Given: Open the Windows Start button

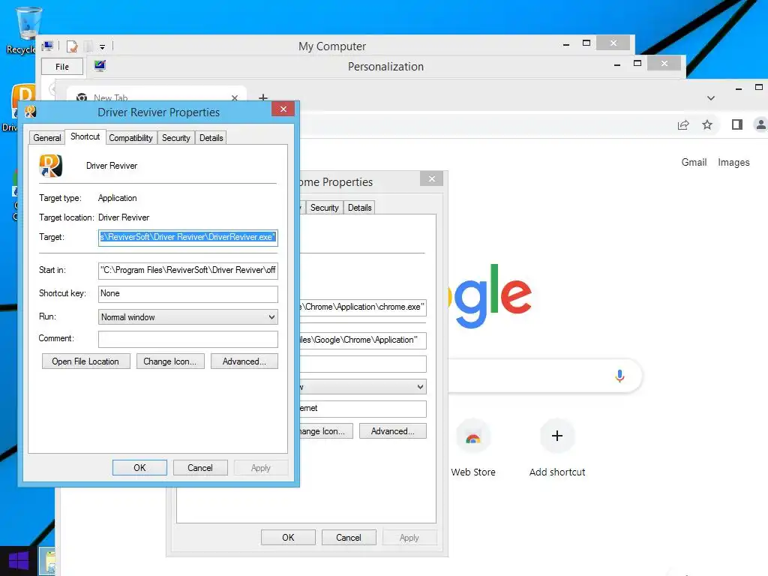Looking at the screenshot, I should click(x=19, y=561).
